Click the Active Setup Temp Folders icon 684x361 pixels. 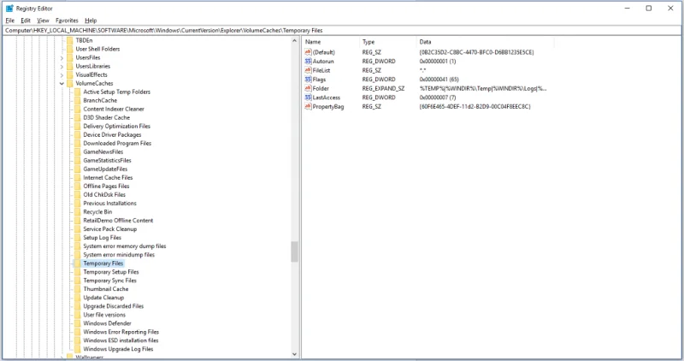[77, 92]
